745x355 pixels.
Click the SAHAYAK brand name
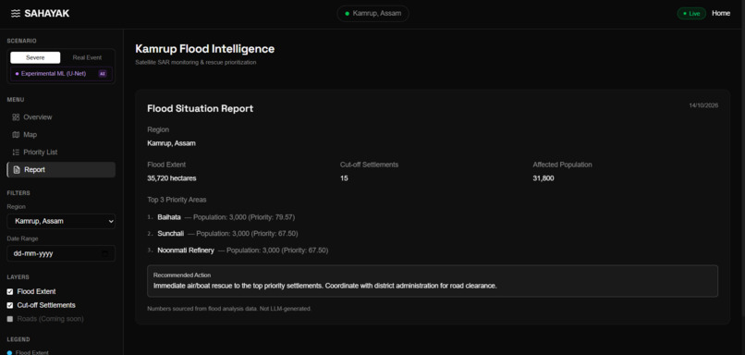coord(46,14)
